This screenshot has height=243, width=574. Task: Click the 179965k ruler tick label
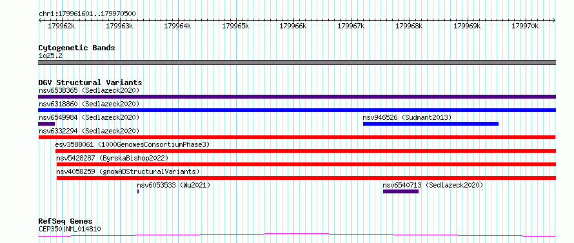235,26
